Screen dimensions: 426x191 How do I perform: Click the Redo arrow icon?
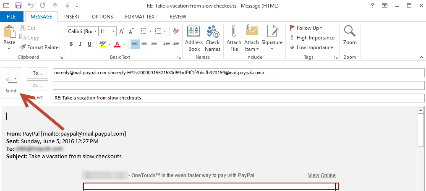(x=43, y=5)
